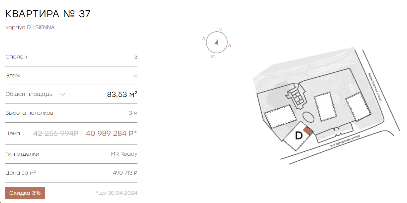Click the compass arrow icon
This screenshot has width=407, height=203.
216,42
